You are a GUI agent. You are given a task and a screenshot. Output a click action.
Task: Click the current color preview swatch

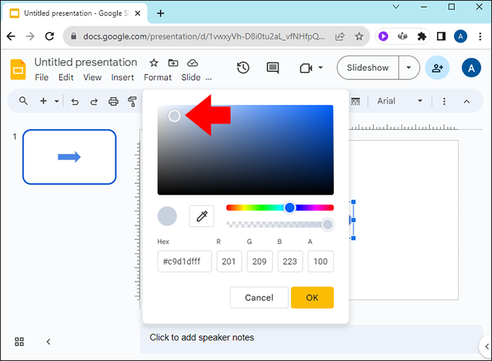(x=167, y=216)
